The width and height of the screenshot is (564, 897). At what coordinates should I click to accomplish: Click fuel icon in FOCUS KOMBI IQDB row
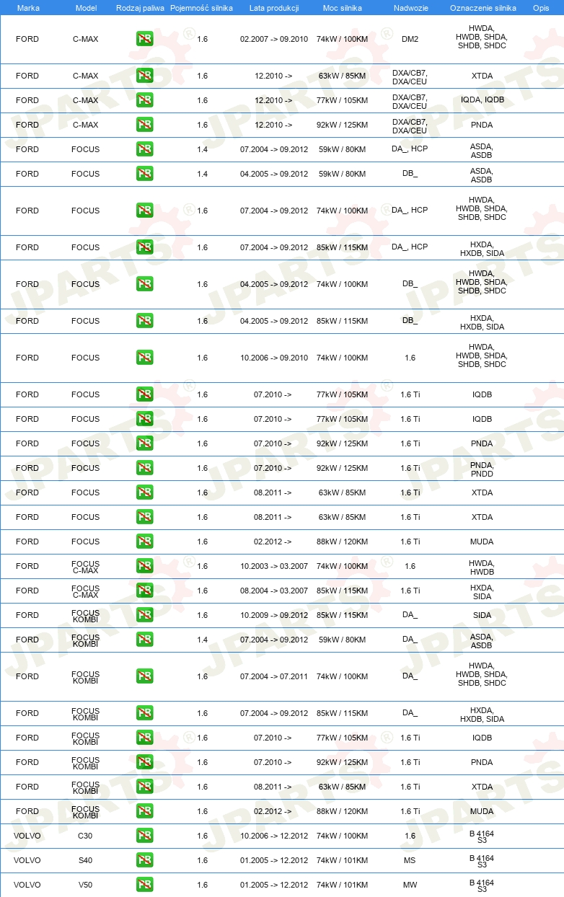144,738
